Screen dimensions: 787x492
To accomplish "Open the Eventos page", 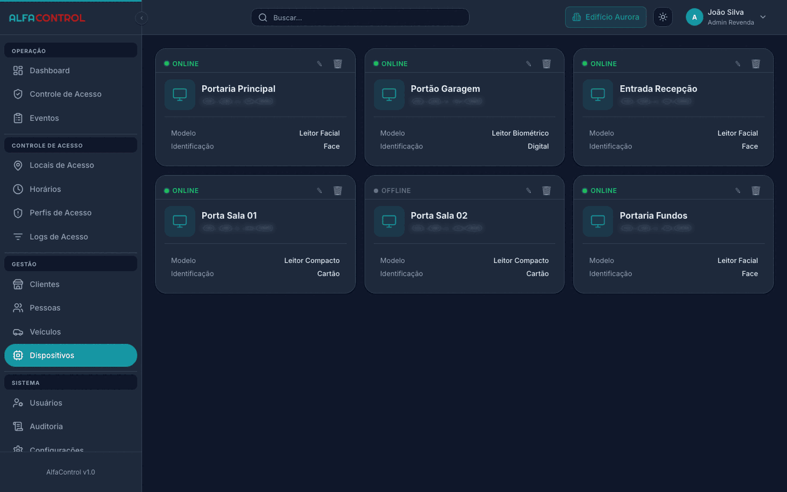I will (70, 118).
